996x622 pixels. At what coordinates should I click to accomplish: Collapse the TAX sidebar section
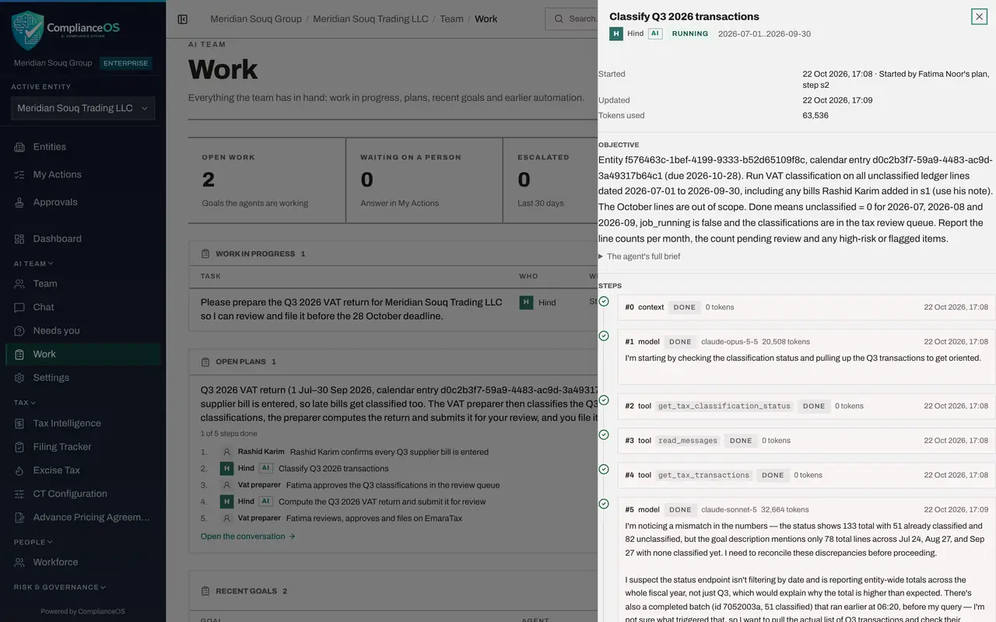click(x=25, y=403)
